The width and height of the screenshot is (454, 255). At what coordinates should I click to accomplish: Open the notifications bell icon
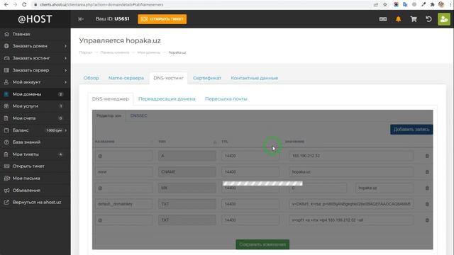point(399,19)
